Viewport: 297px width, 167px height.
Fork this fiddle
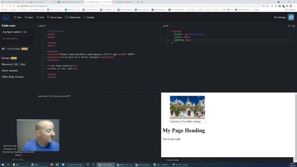pos(40,17)
